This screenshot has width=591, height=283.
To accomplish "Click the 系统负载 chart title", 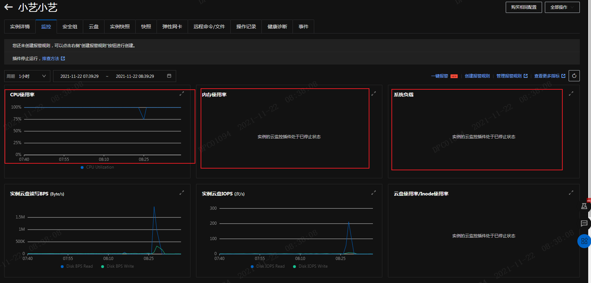I will click(404, 95).
